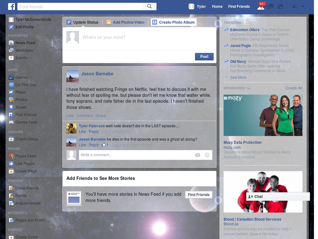The width and height of the screenshot is (318, 239).
Task: Click the Pokes icon in sidebar
Action: (x=11, y=92)
